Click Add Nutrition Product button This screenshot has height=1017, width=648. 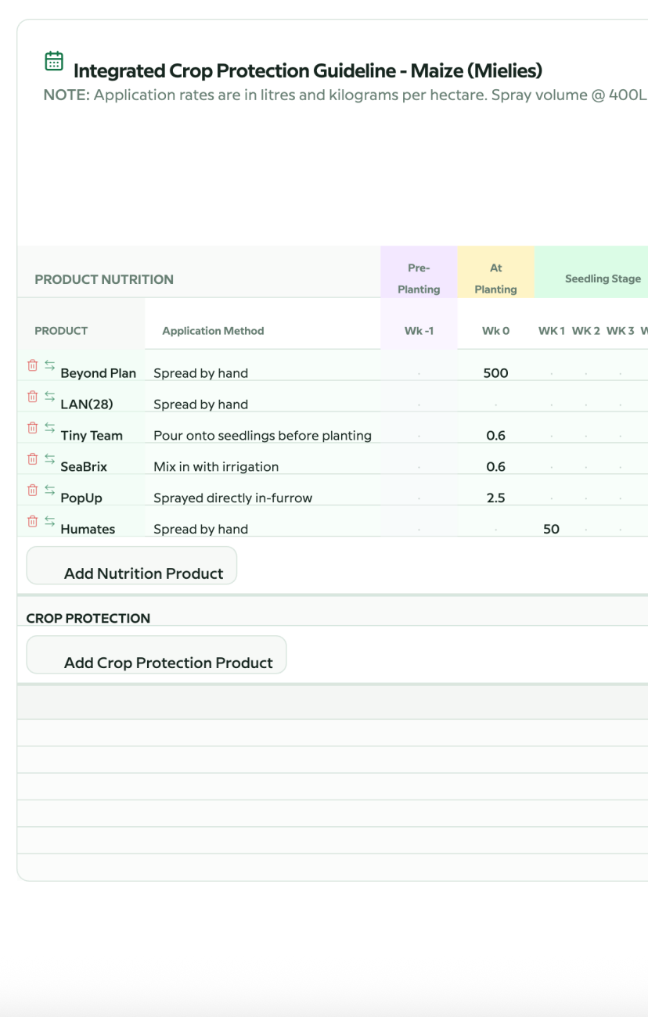click(131, 566)
